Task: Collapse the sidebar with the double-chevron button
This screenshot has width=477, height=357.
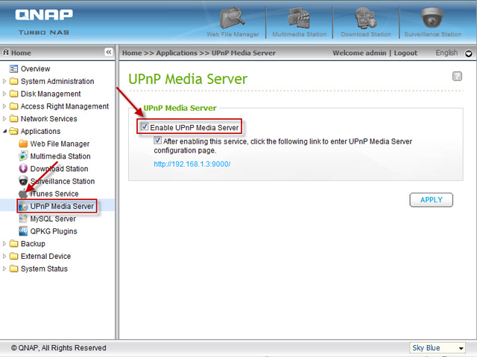Action: [109, 52]
